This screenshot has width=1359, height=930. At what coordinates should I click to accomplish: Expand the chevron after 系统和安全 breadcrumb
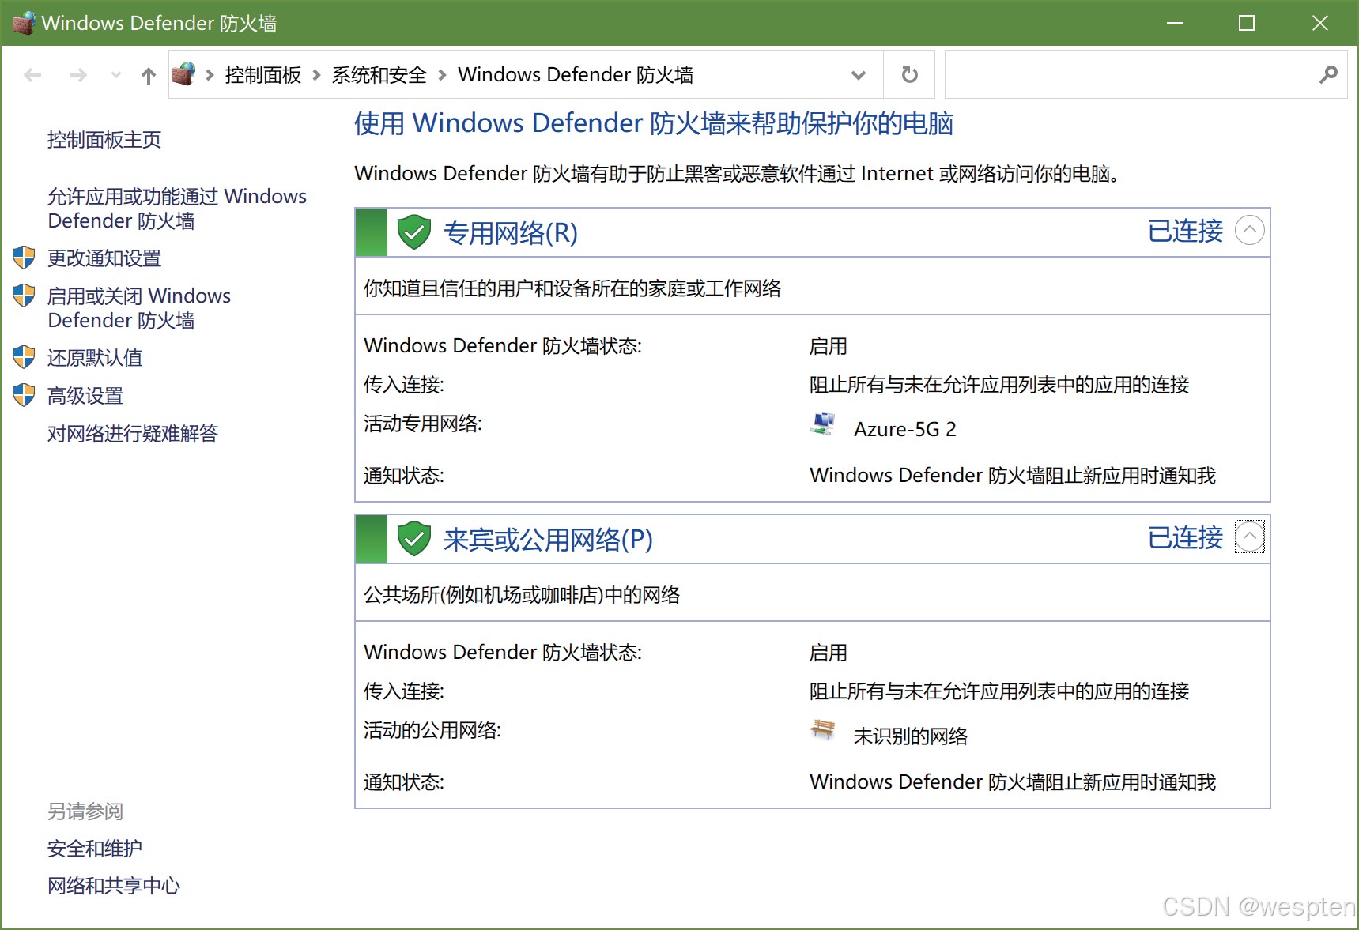[442, 75]
